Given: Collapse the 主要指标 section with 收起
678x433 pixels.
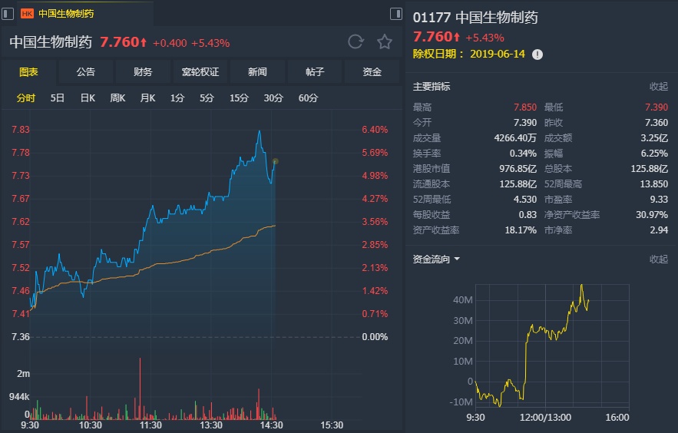Looking at the screenshot, I should coord(658,87).
